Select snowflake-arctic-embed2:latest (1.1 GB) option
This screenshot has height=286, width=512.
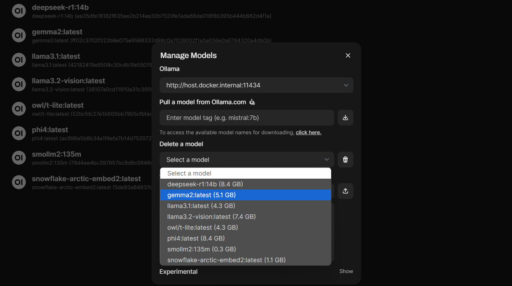pos(226,260)
